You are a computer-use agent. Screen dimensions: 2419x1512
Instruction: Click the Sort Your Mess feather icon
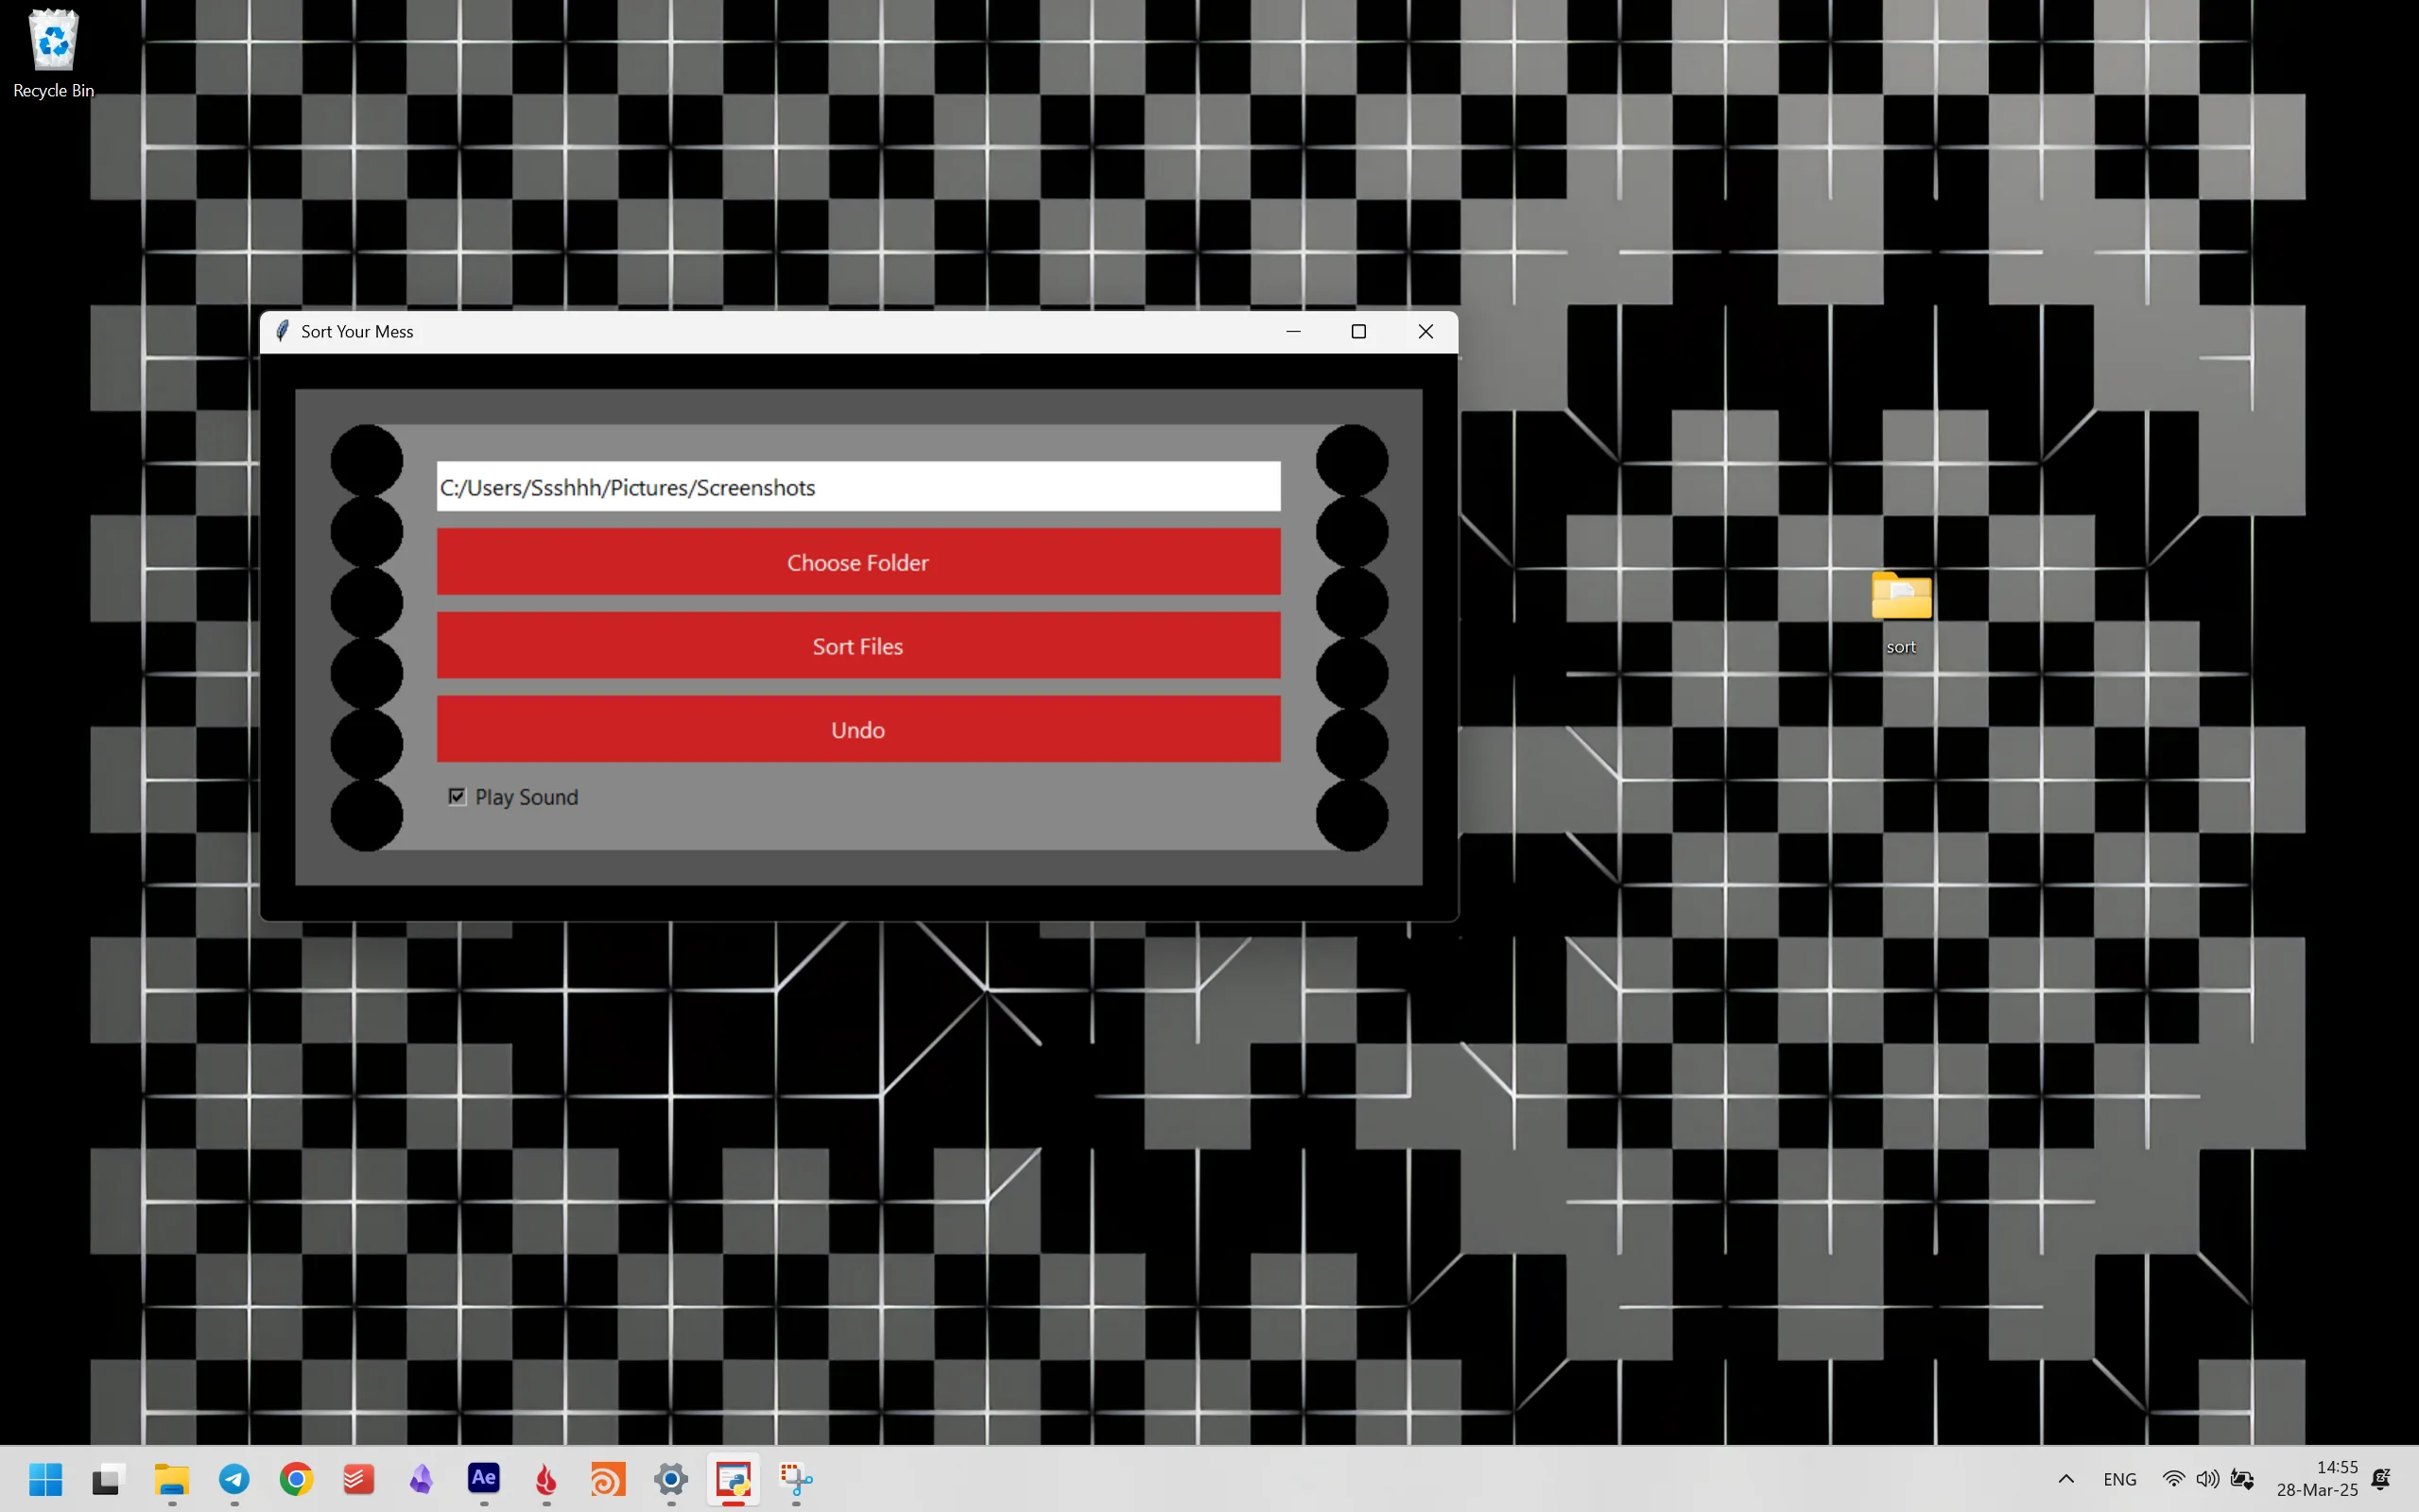pyautogui.click(x=282, y=331)
